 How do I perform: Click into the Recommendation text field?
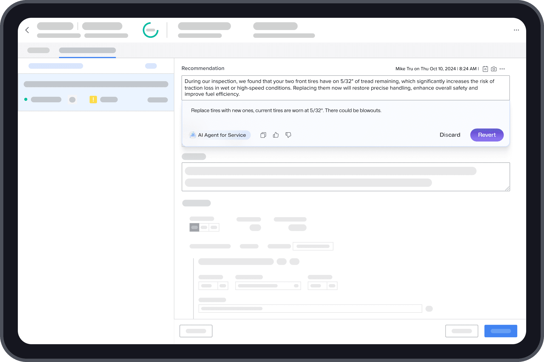coord(345,88)
